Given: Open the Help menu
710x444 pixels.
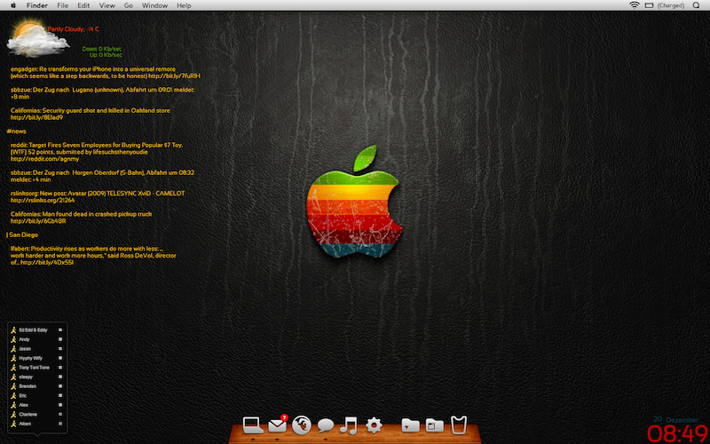Looking at the screenshot, I should [184, 5].
